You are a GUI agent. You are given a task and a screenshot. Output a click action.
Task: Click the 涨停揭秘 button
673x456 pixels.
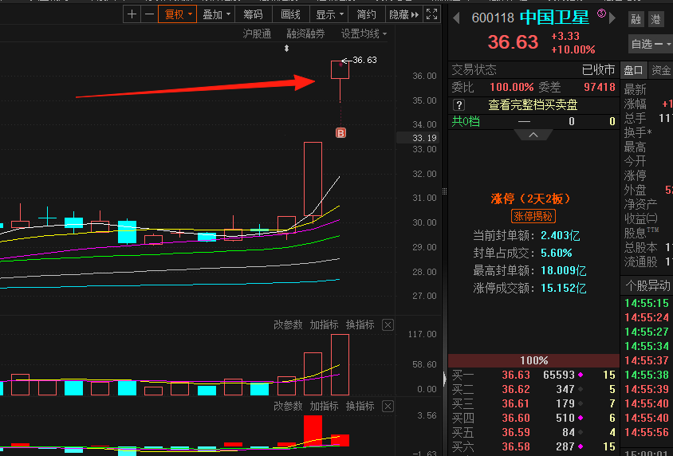pos(533,216)
